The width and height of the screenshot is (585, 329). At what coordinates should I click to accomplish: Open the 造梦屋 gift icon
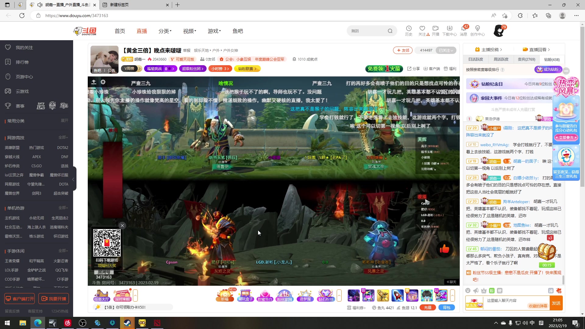pyautogui.click(x=305, y=295)
